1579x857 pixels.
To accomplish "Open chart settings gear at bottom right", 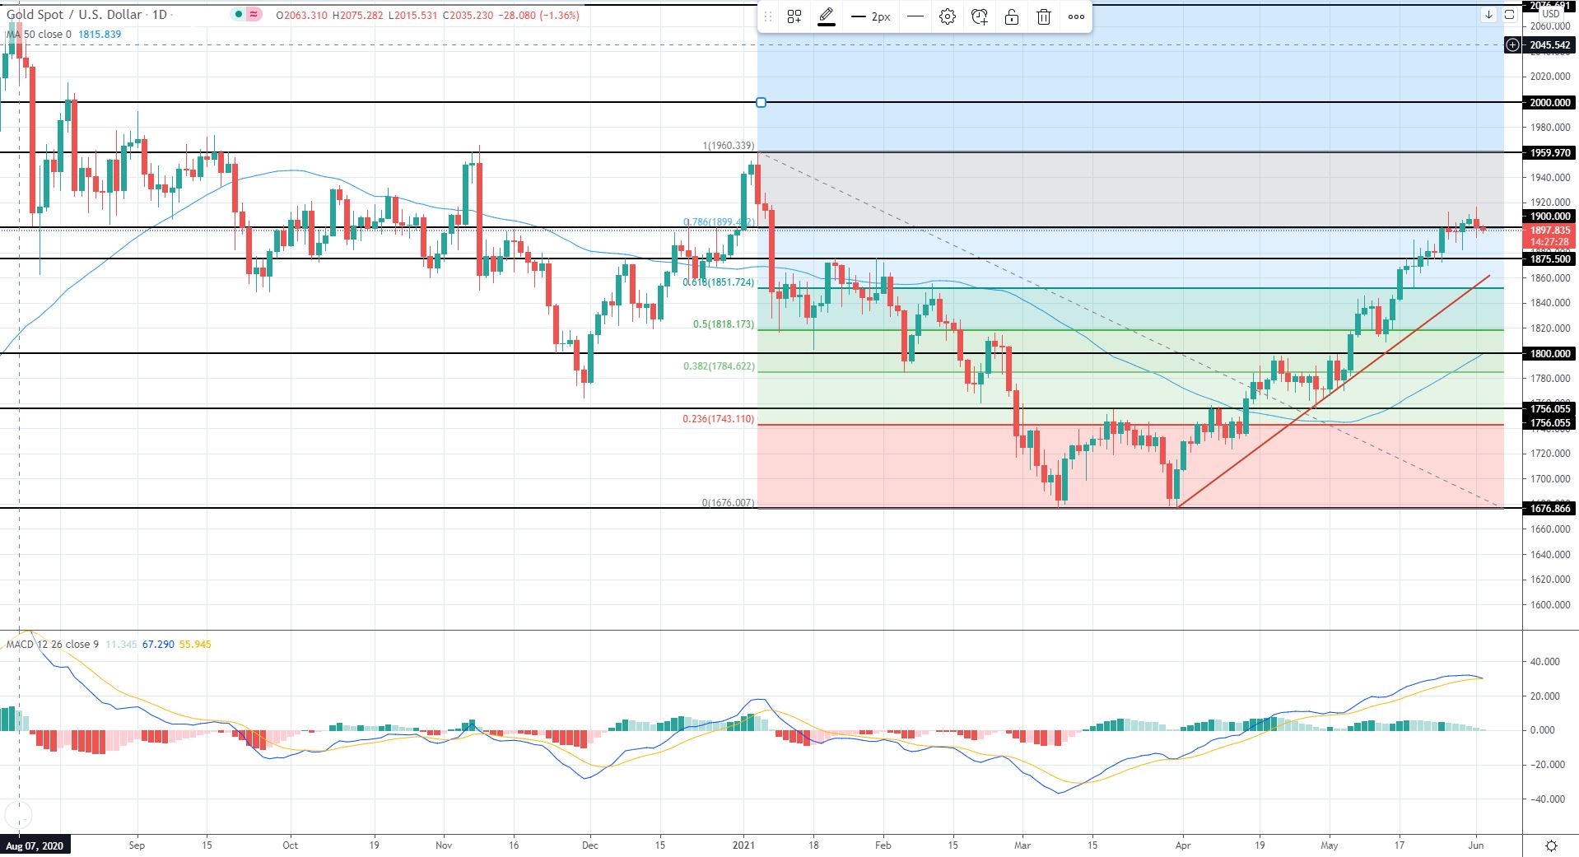I will click(x=1551, y=845).
